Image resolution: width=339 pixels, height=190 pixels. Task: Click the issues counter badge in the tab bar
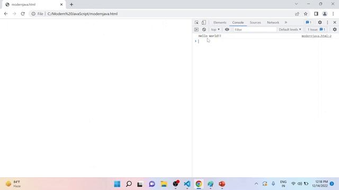(308, 22)
